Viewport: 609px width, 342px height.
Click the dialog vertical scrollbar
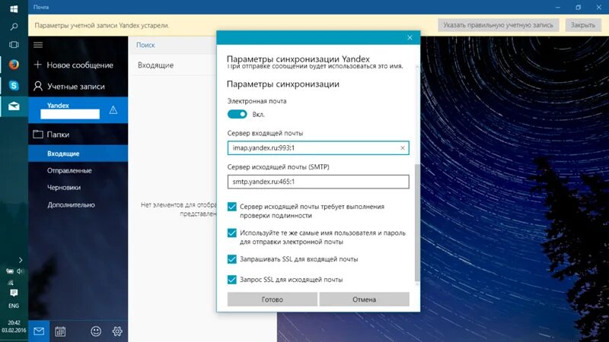417,223
